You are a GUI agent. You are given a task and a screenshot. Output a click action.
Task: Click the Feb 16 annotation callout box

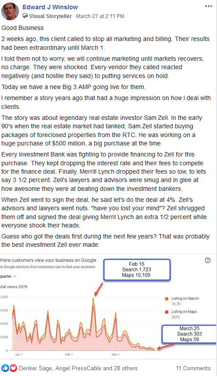point(137,269)
